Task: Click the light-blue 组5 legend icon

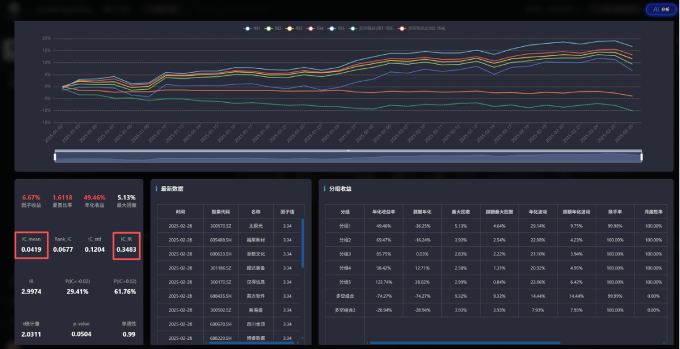Action: pyautogui.click(x=332, y=28)
